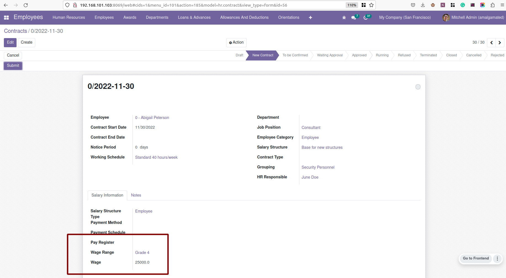Screen dimensions: 506x278
Task: Open the debug bug icon menu
Action: click(344, 17)
